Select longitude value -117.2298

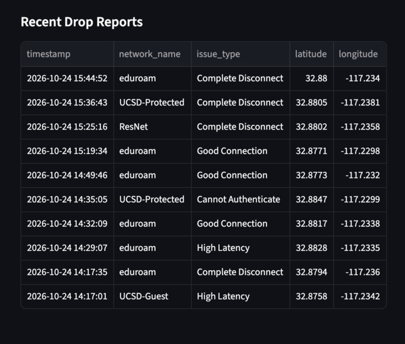pyautogui.click(x=360, y=151)
